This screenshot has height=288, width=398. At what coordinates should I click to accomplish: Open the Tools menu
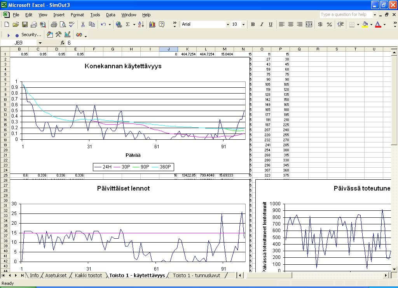coord(95,15)
